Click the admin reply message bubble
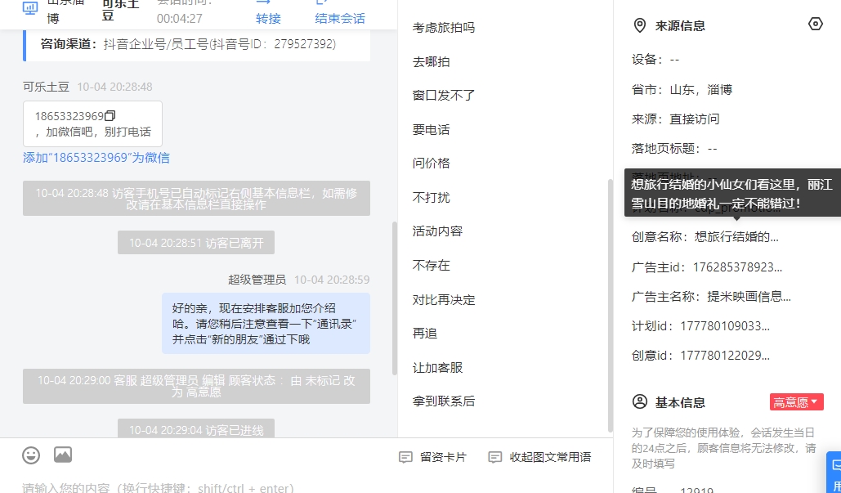 click(x=266, y=324)
